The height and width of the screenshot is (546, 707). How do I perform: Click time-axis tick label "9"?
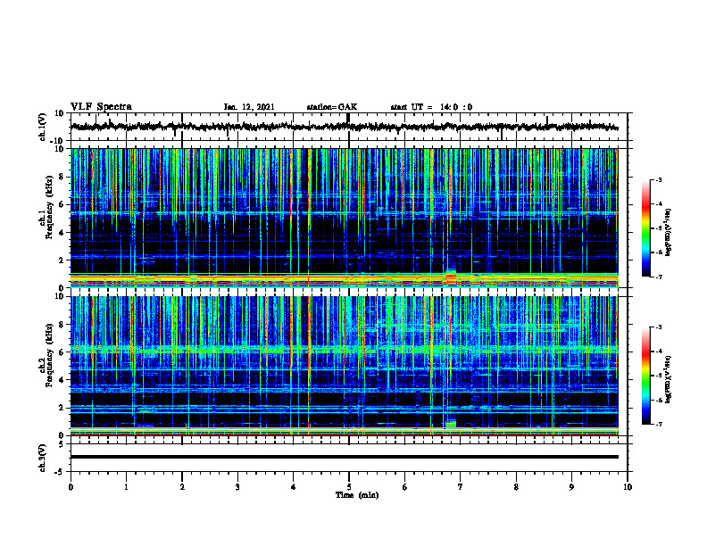point(571,487)
